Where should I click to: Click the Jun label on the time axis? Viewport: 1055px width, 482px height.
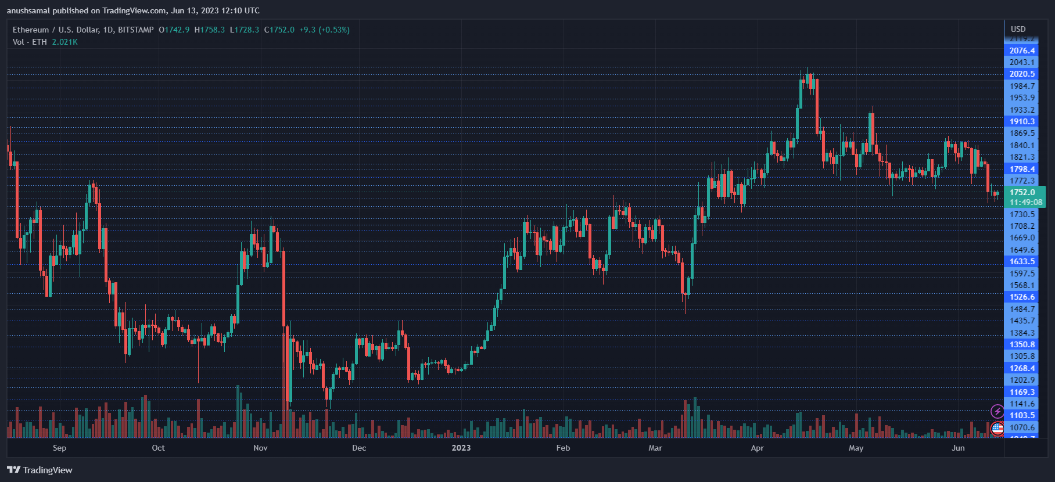click(958, 448)
